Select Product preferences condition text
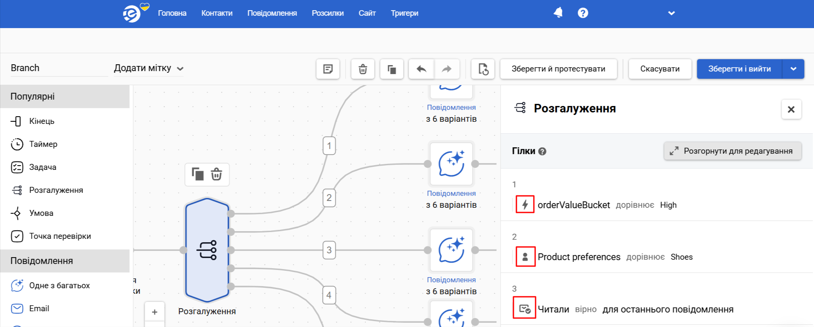 point(579,257)
